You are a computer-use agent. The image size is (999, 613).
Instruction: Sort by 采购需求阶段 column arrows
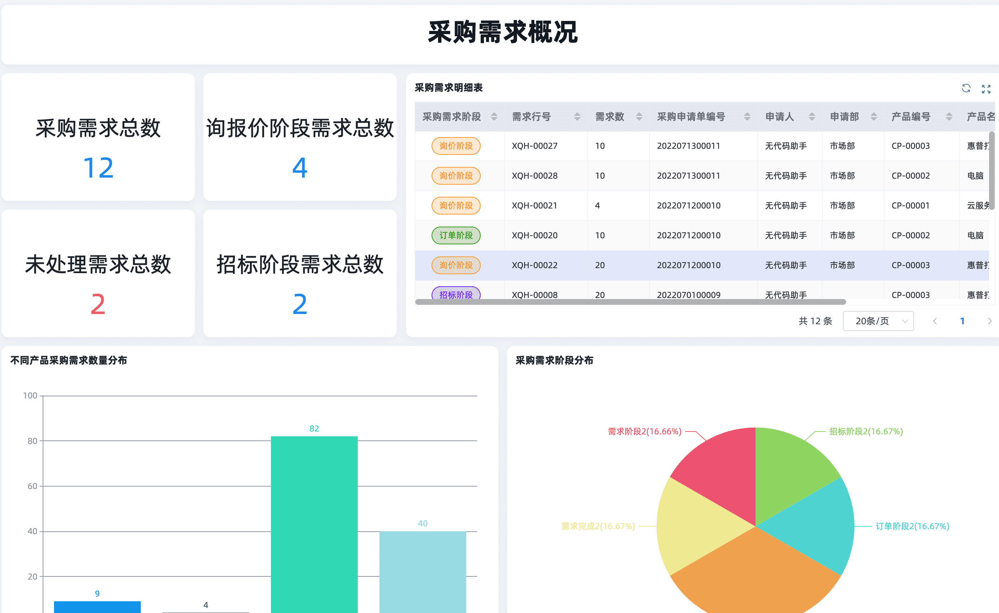point(494,117)
